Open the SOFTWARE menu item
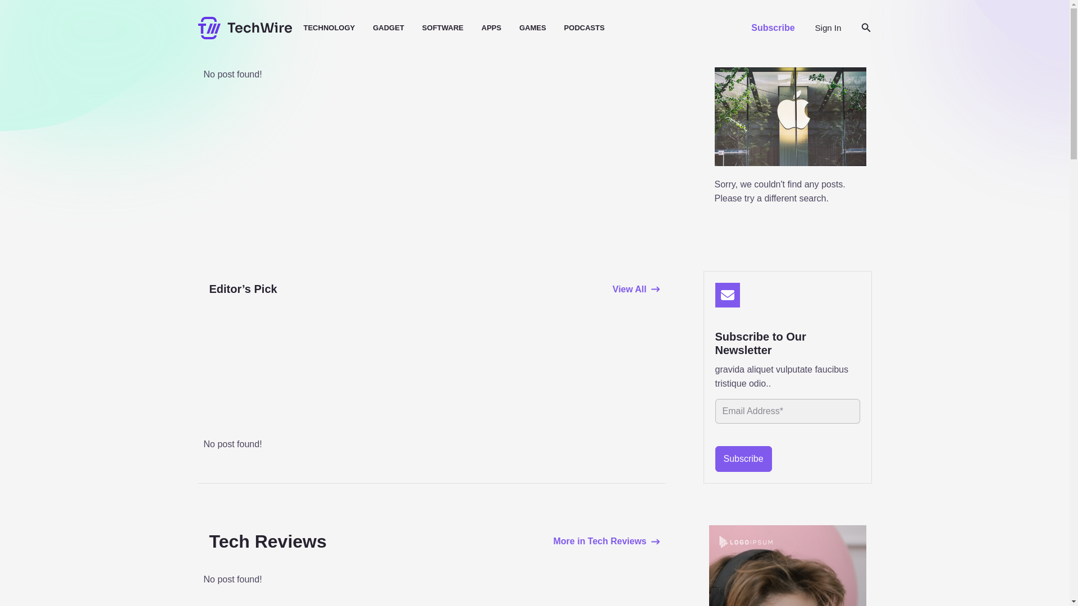The image size is (1078, 606). click(442, 28)
